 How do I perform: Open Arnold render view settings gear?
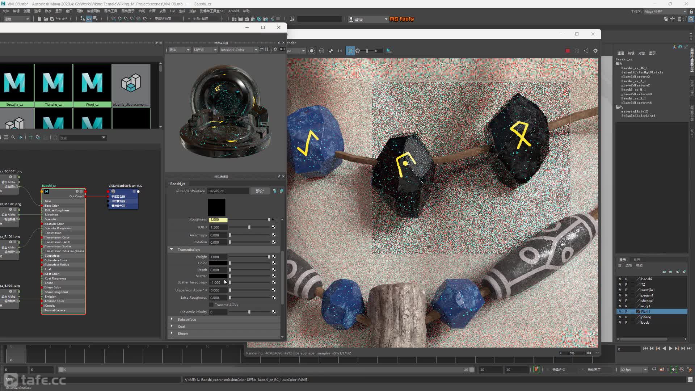[595, 51]
